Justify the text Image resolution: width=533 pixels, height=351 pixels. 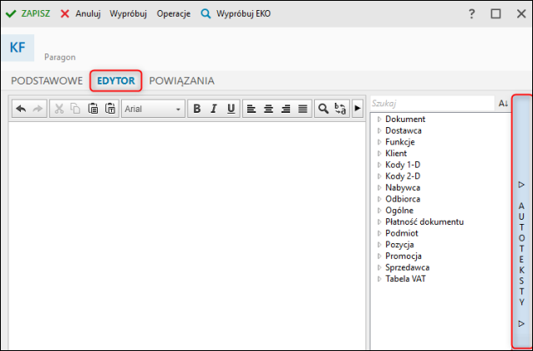(x=302, y=109)
